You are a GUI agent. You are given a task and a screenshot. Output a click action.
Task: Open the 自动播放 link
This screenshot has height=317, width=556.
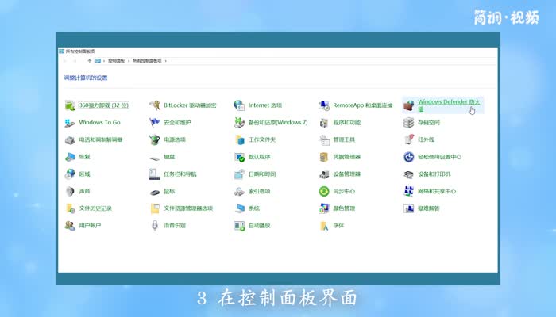pyautogui.click(x=259, y=225)
